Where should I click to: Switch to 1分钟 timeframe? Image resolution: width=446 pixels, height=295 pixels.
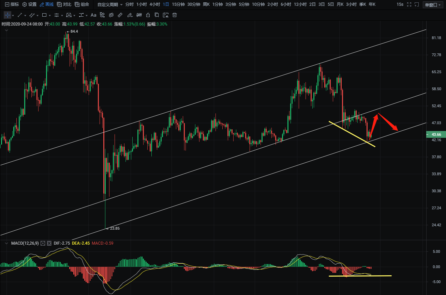point(218,4)
